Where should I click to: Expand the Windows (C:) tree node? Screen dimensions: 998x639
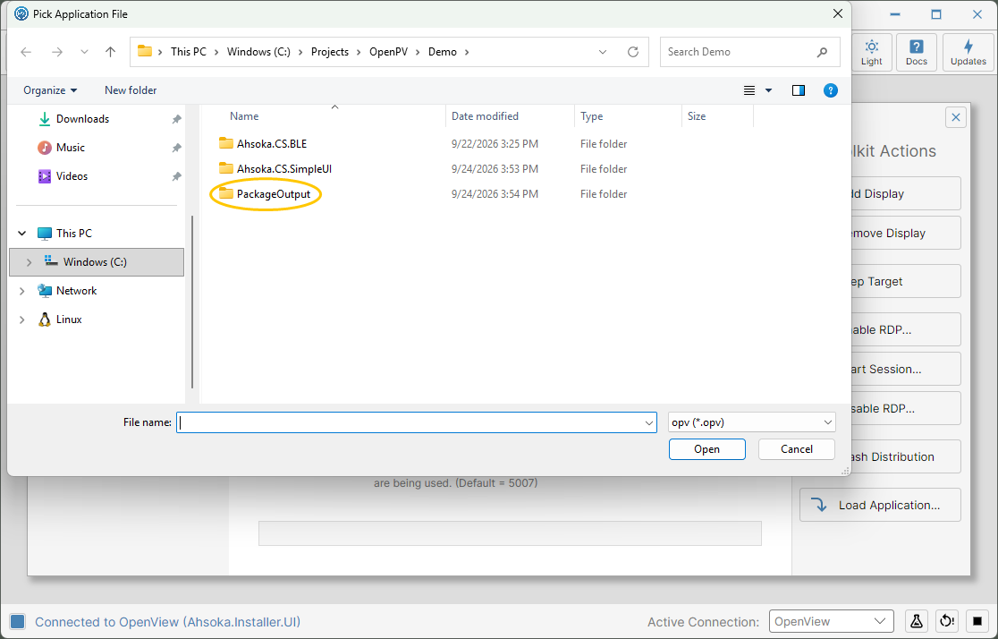(29, 262)
